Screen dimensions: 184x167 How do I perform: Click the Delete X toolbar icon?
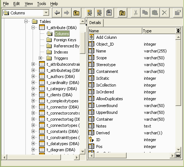point(165,13)
